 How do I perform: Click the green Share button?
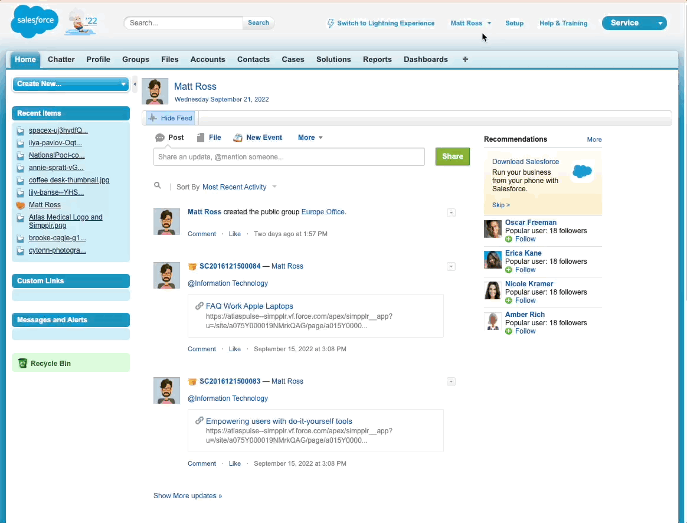pyautogui.click(x=453, y=156)
